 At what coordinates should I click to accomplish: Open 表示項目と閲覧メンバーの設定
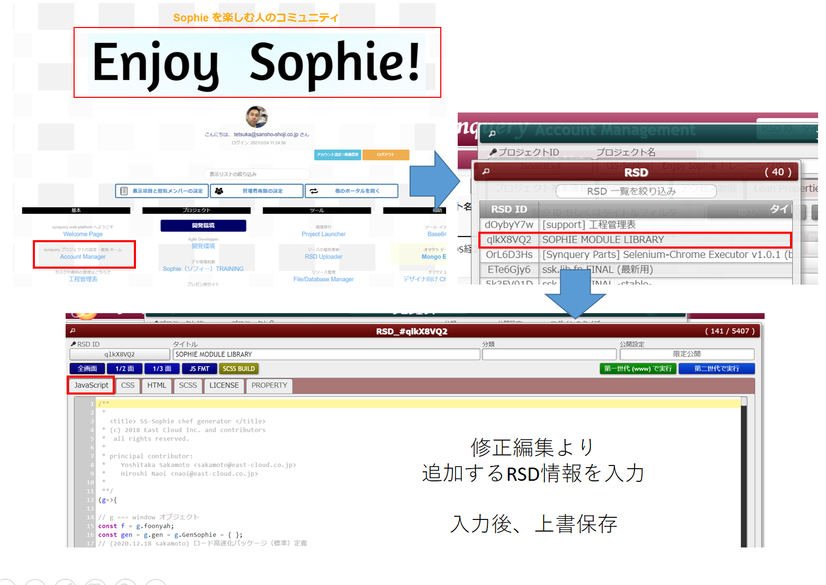tap(162, 191)
